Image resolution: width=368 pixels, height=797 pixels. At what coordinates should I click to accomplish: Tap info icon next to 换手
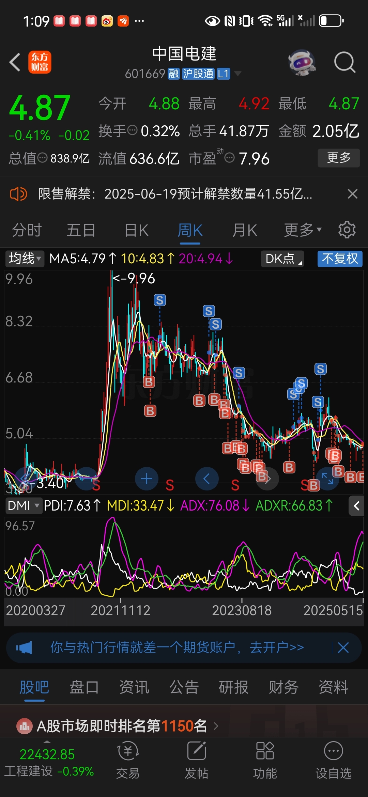click(132, 130)
